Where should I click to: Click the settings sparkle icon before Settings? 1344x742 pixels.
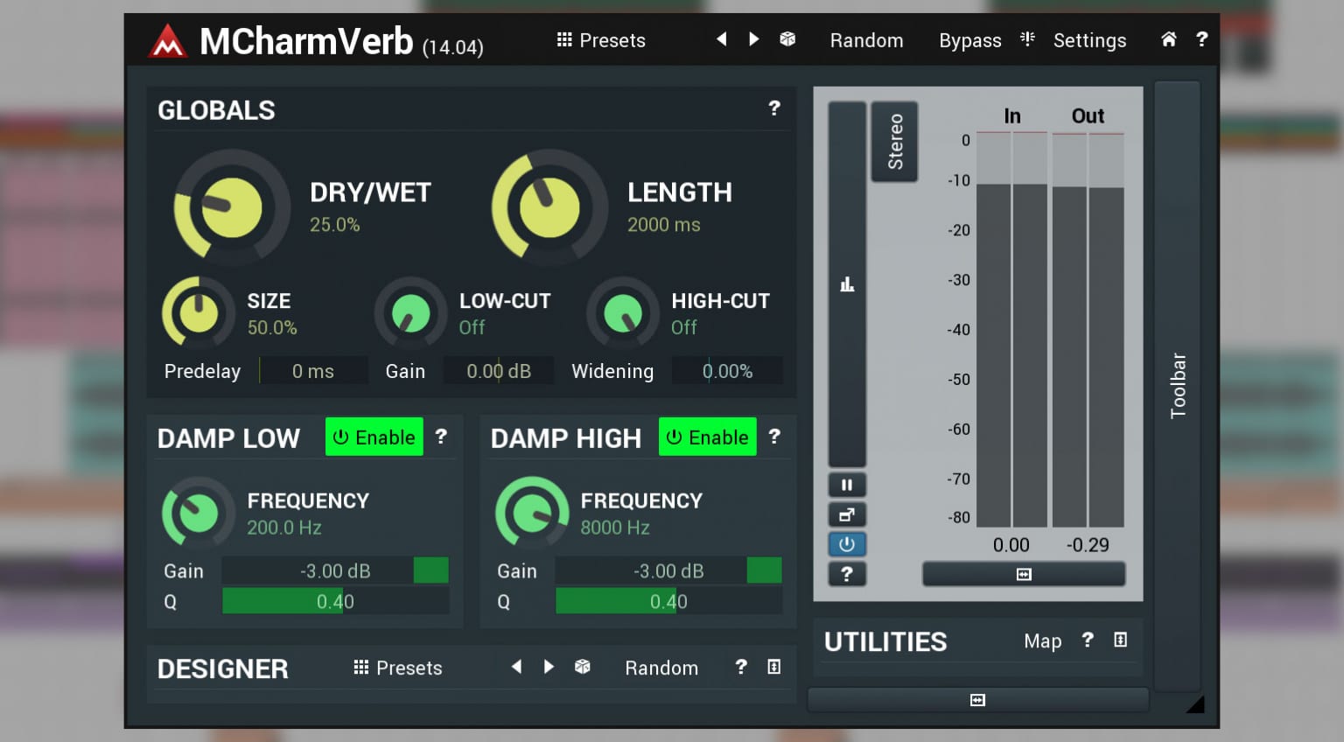pos(1027,38)
